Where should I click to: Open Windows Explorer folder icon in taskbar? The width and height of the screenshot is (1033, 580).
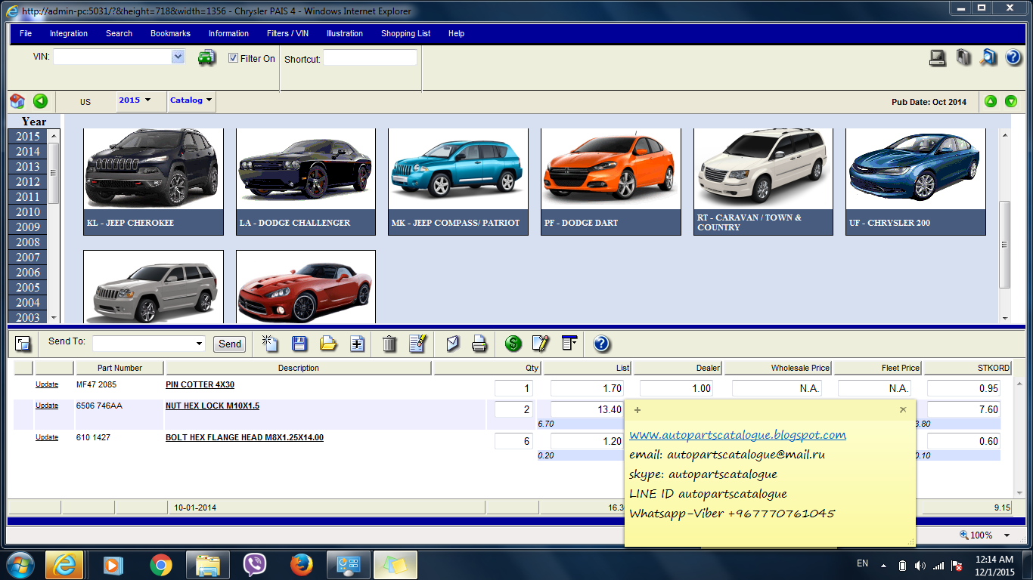tap(207, 565)
